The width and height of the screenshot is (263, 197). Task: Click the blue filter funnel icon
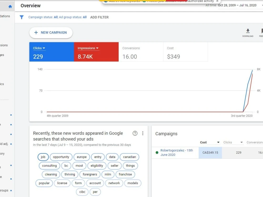22,17
